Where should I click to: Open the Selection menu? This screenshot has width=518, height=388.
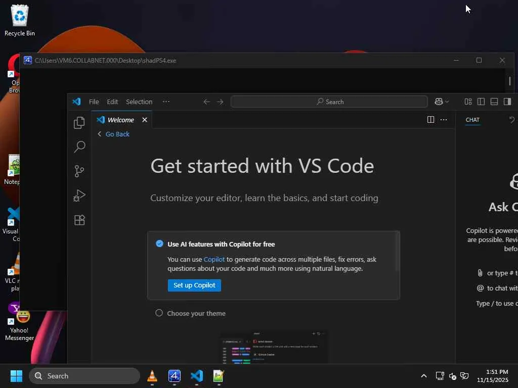(x=139, y=102)
